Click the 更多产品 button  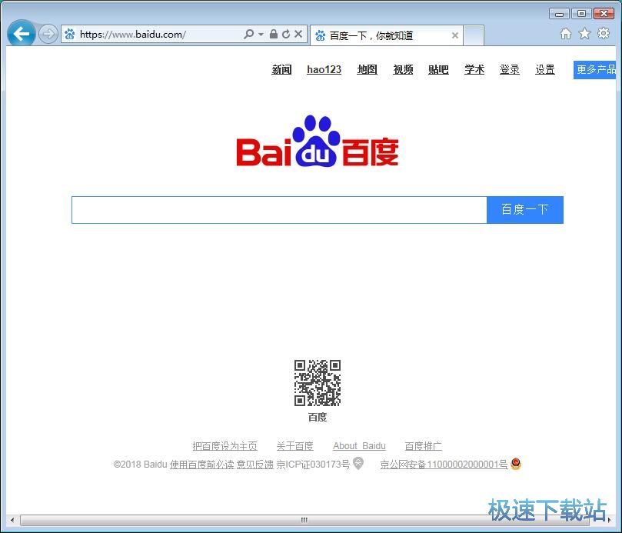[x=594, y=70]
